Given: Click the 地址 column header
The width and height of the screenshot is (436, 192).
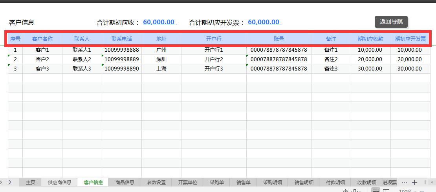Looking at the screenshot, I should click(161, 39).
